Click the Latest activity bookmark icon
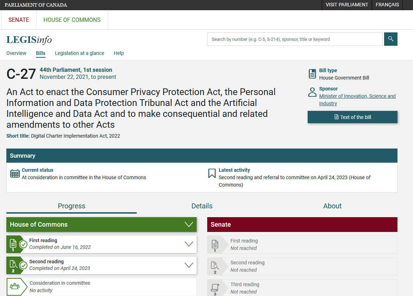 point(212,174)
